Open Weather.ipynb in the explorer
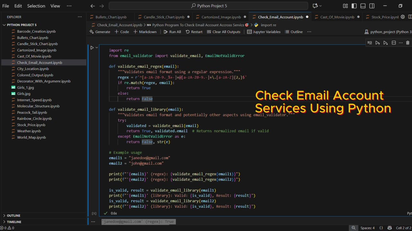412x231 pixels. pos(29,131)
